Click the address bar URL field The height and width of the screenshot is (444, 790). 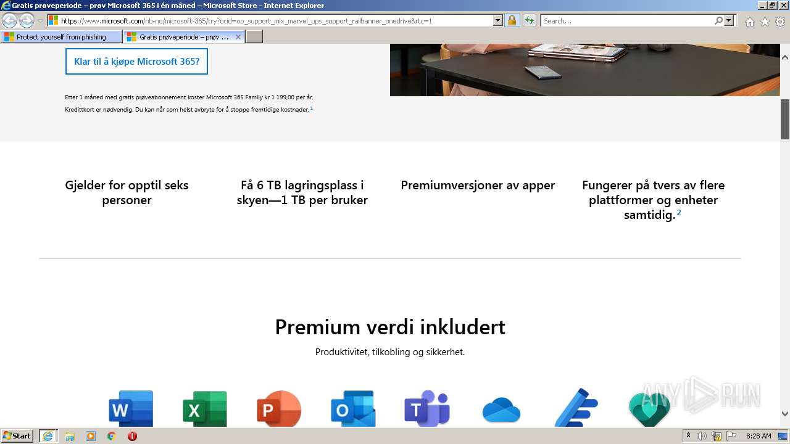coord(270,21)
